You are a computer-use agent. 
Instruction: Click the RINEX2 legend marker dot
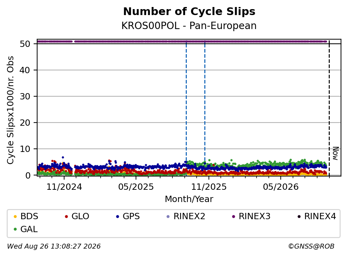click(x=168, y=216)
